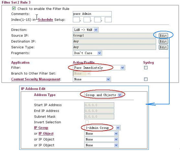This screenshot has height=151, width=180.
Task: Click the Syslog column heading
Action: 148,63
